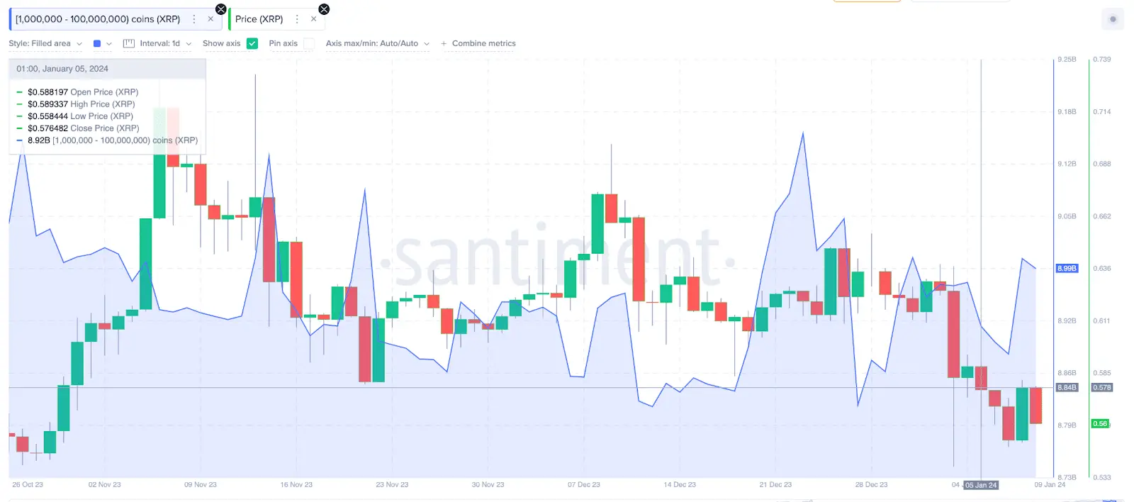Open Axis max/min: Auto/Auto dropdown

[378, 43]
